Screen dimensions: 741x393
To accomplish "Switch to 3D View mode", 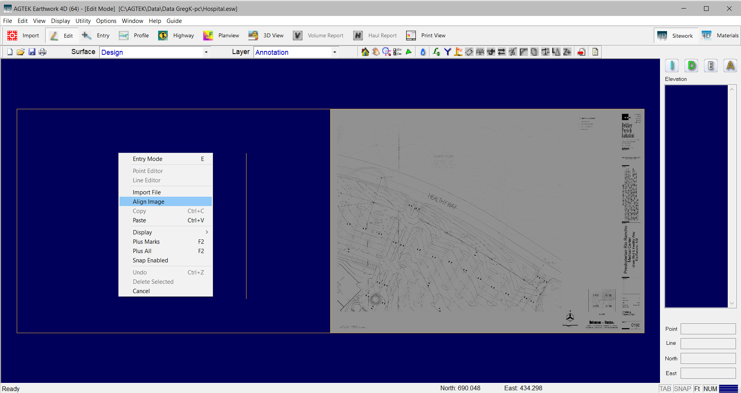I will 266,36.
